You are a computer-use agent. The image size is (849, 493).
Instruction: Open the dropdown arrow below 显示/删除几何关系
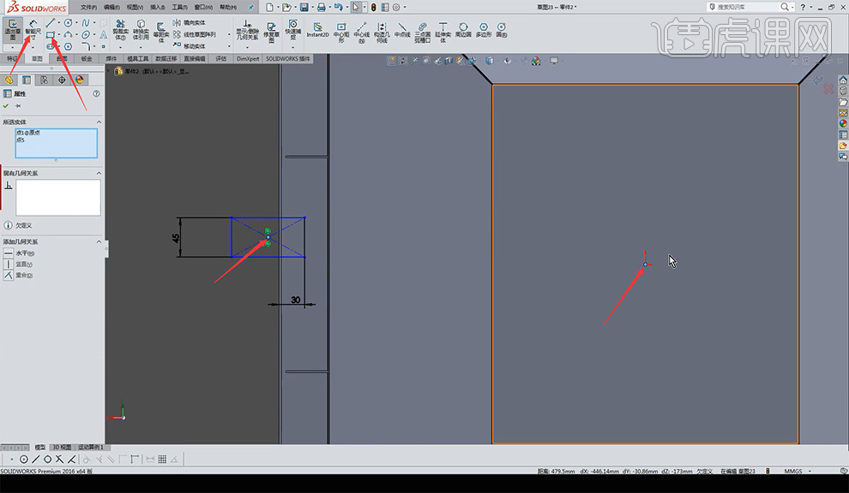pyautogui.click(x=248, y=47)
